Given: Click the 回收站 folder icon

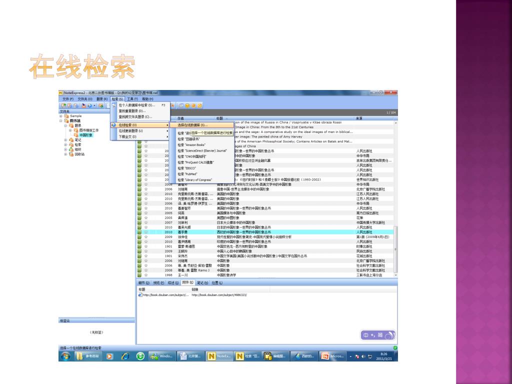Looking at the screenshot, I should click(x=71, y=154).
